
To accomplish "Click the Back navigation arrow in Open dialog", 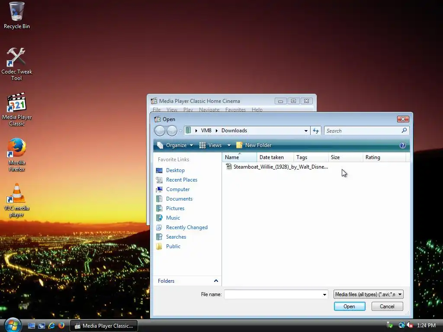I will point(160,131).
